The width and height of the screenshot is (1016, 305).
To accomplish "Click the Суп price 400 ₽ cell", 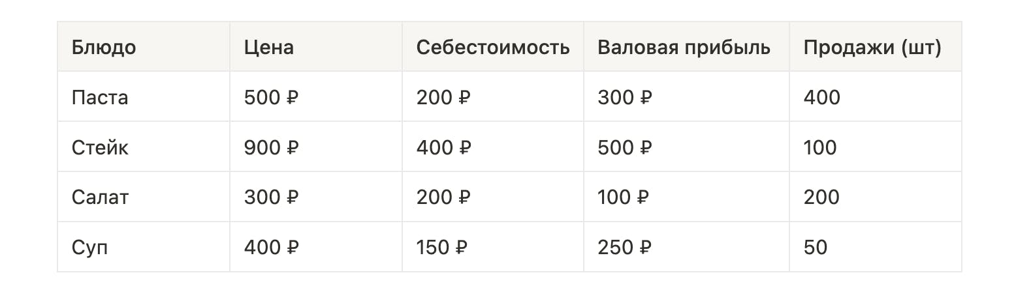I will tap(271, 247).
